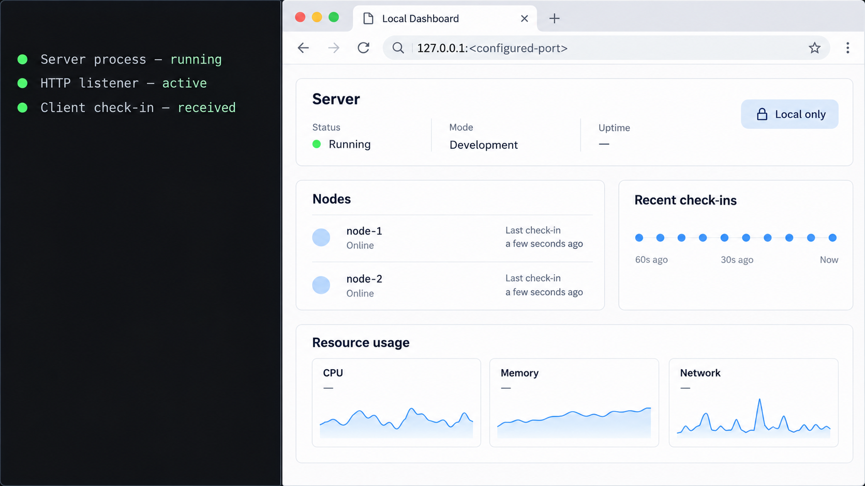Go back with the browser back arrow
Viewport: 865px width, 486px height.
(303, 48)
